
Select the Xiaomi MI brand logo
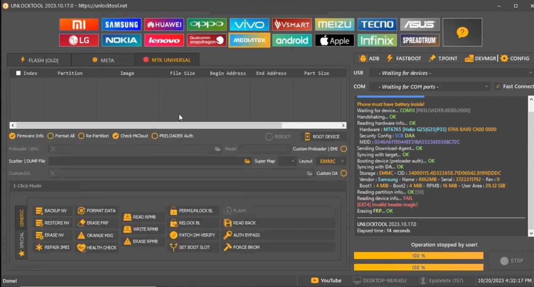[x=79, y=24]
